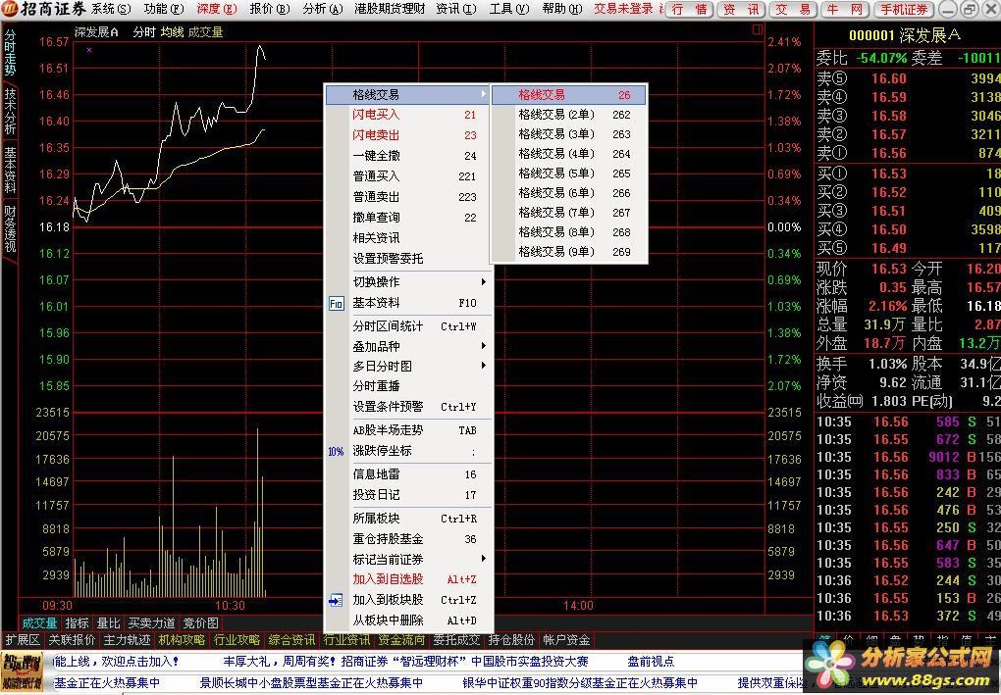
Task: Switch to 财务透视 side tab
Action: click(x=10, y=228)
